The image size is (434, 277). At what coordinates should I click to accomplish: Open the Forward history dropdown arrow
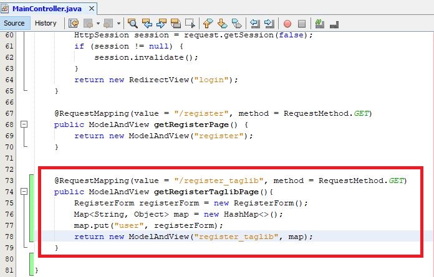(x=118, y=24)
